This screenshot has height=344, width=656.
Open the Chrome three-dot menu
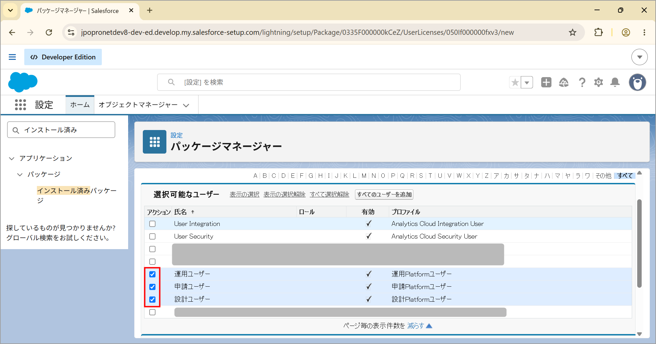point(644,32)
